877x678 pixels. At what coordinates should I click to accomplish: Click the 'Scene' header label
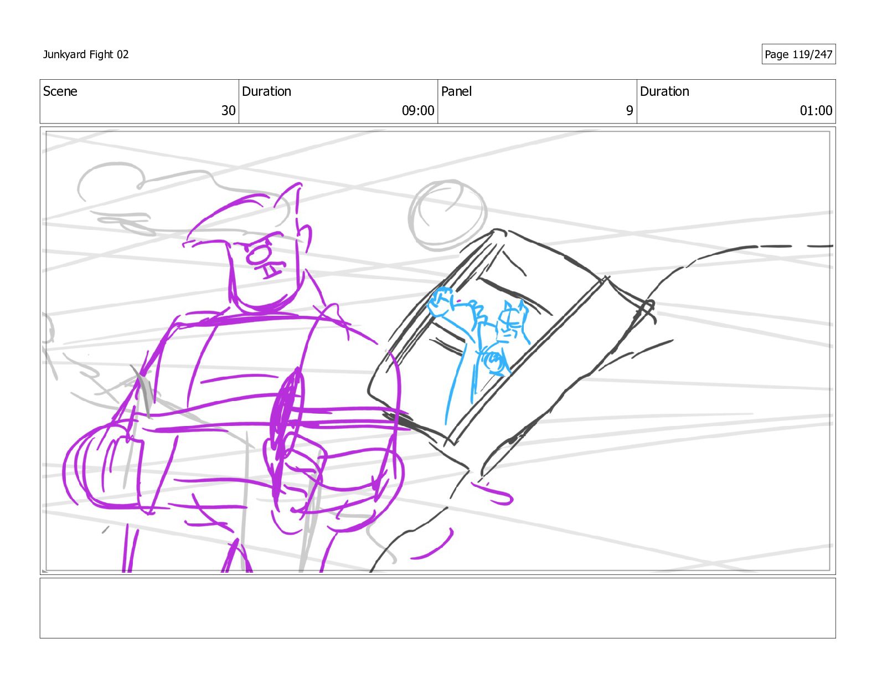[x=60, y=91]
